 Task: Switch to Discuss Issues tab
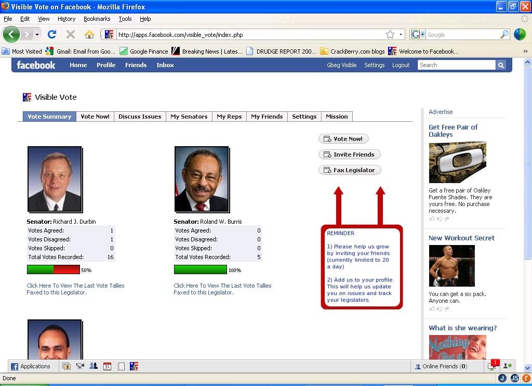140,117
